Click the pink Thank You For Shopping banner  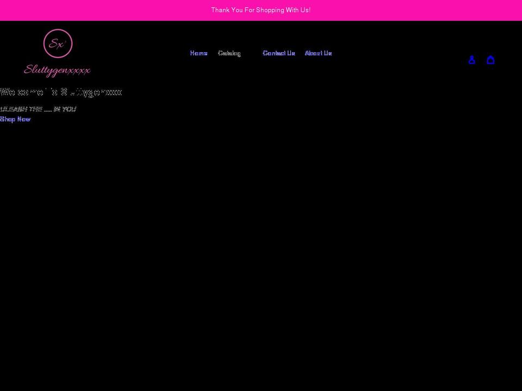261,10
